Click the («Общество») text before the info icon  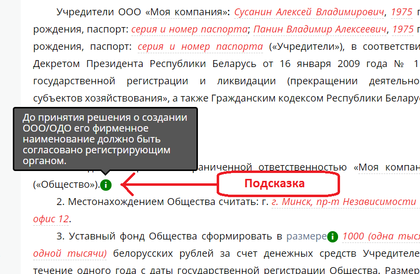(65, 185)
